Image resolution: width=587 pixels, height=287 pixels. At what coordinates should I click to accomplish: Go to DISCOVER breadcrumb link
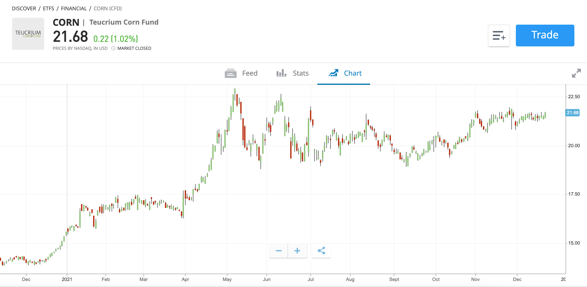coord(24,9)
